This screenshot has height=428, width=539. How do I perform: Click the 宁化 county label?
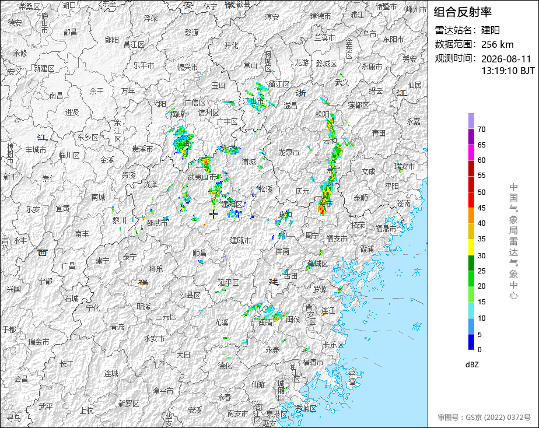click(x=93, y=308)
